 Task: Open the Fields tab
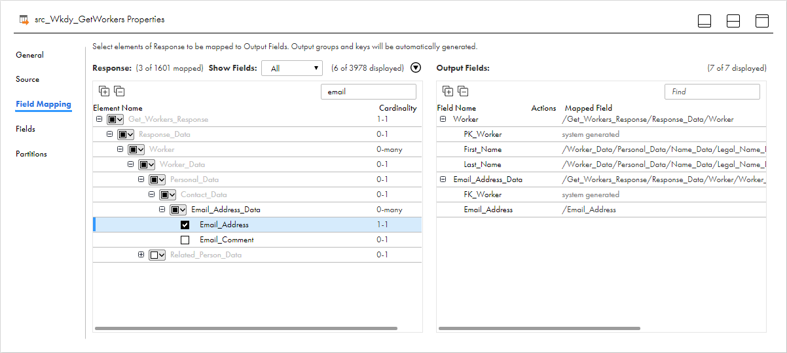[x=26, y=129]
